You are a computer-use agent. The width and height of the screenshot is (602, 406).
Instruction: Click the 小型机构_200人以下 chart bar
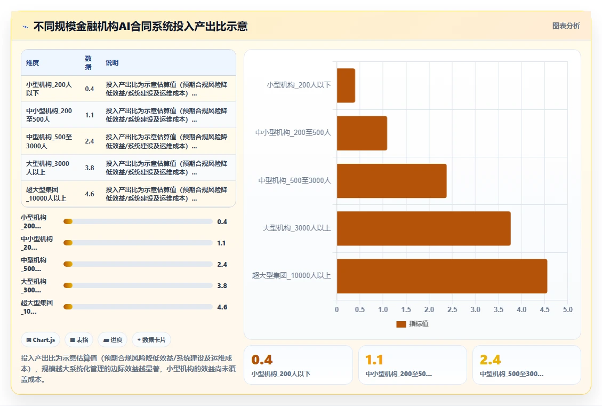pos(346,86)
